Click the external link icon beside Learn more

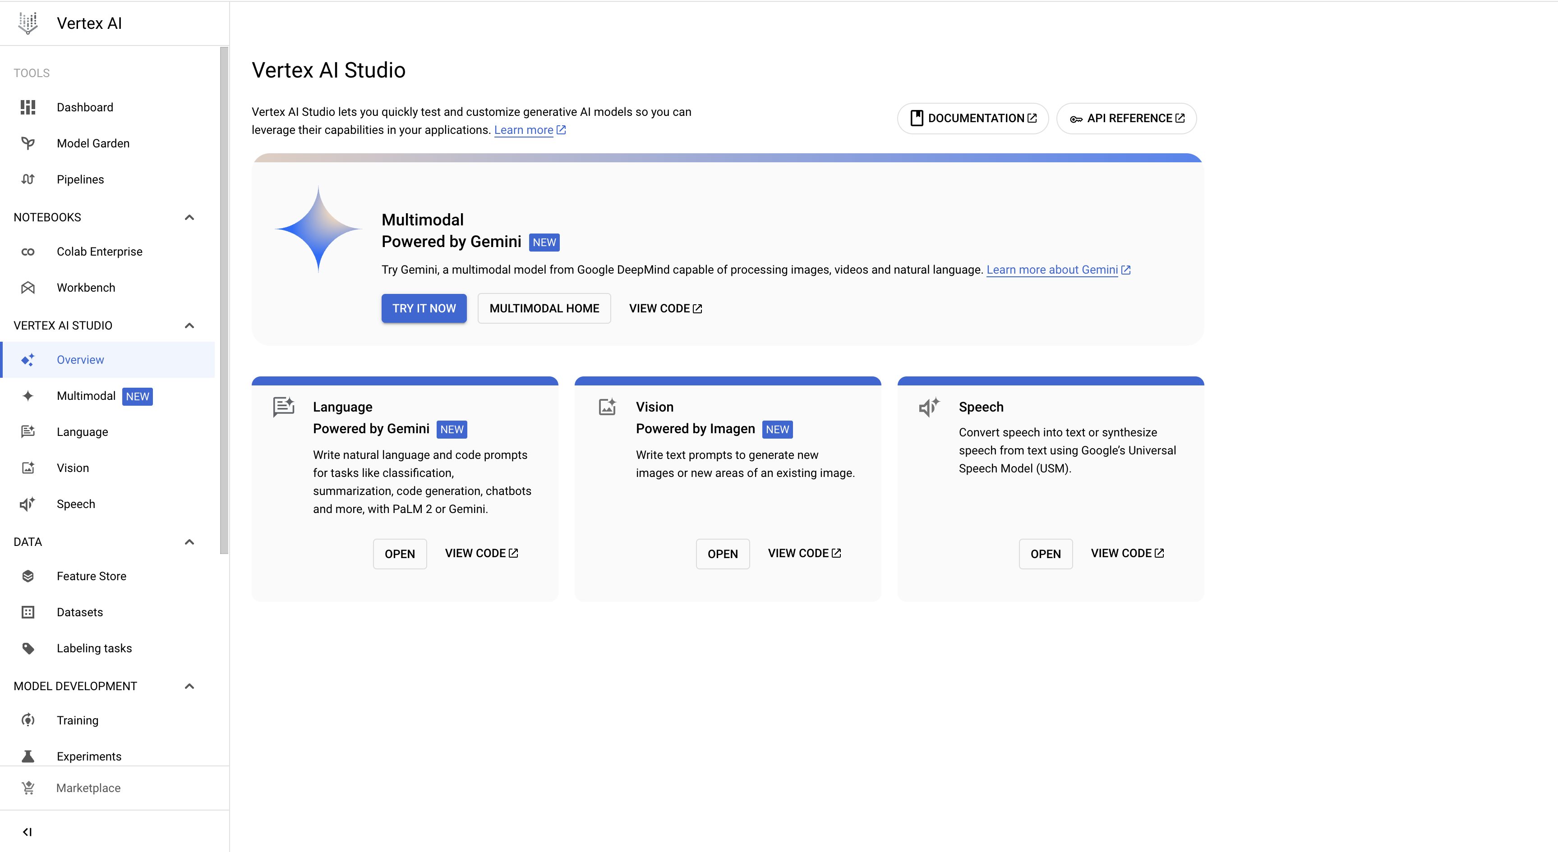561,130
